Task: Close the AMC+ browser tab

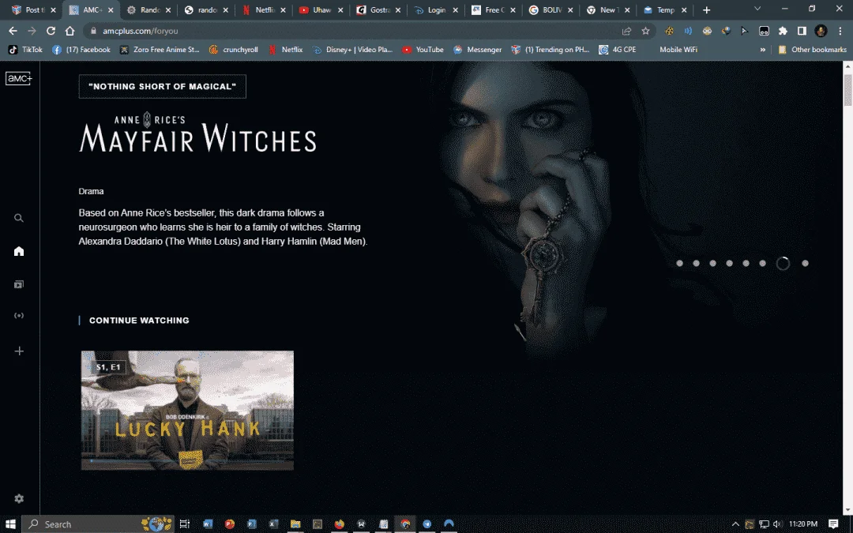Action: (111, 9)
